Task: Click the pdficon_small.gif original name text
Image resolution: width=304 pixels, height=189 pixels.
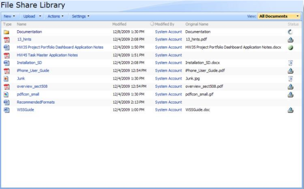Action: (x=199, y=94)
